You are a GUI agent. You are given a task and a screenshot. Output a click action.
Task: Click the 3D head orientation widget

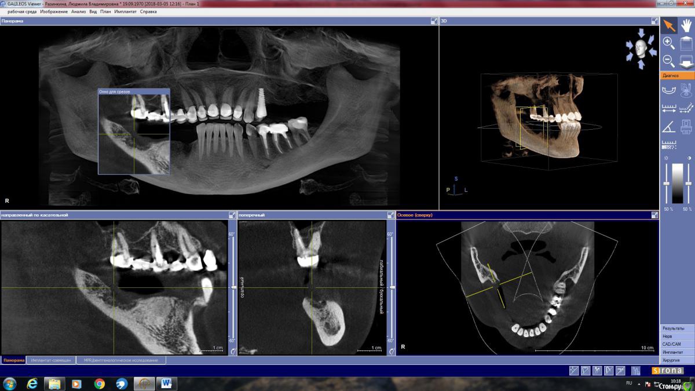[x=641, y=48]
